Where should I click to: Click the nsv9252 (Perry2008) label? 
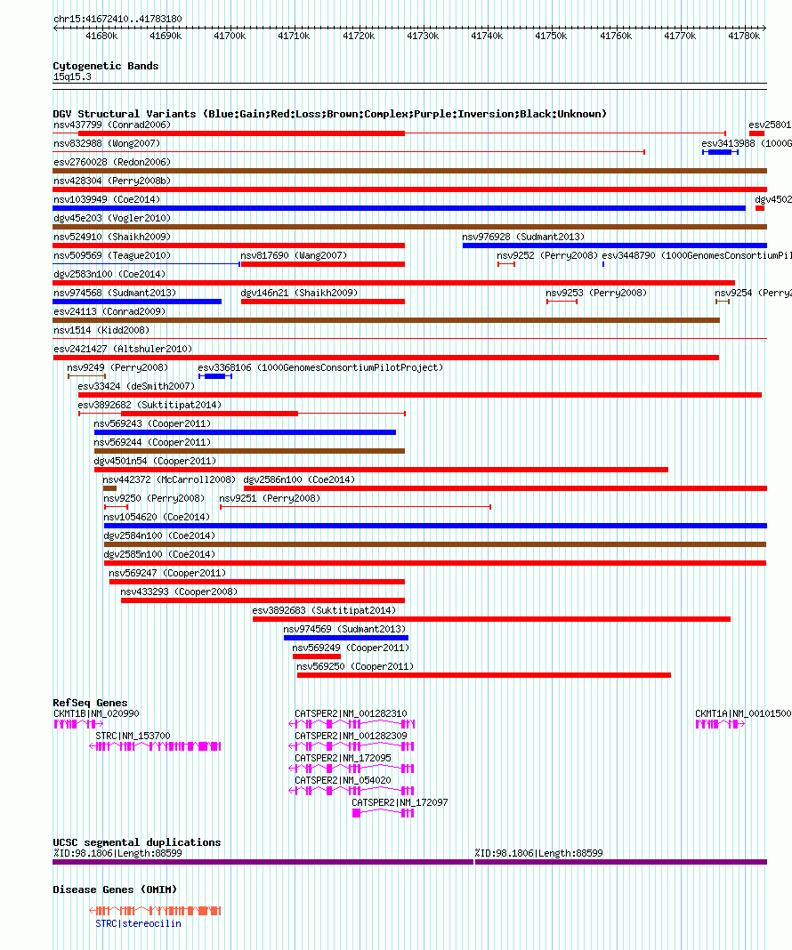coord(547,255)
